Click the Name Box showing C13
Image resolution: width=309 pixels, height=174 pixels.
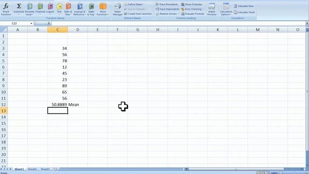(x=15, y=24)
